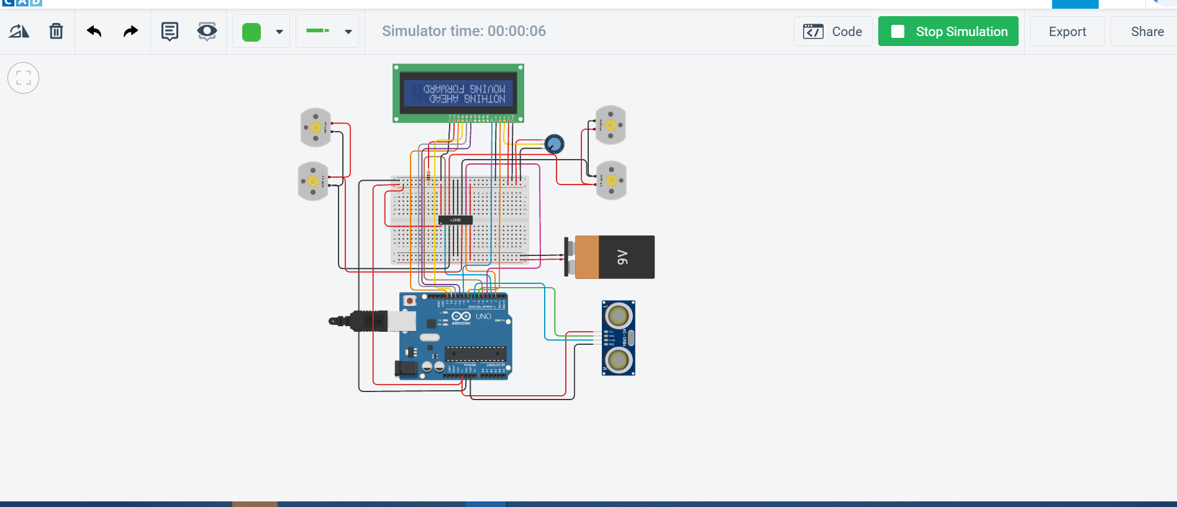Expand the wire color dropdown arrow
The image size is (1177, 507).
pyautogui.click(x=279, y=32)
